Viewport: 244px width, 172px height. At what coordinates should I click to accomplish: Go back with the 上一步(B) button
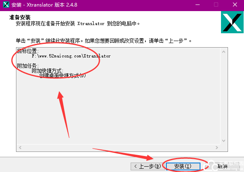tap(147, 166)
